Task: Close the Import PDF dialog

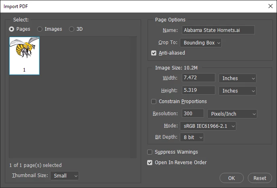Action: 270,6
